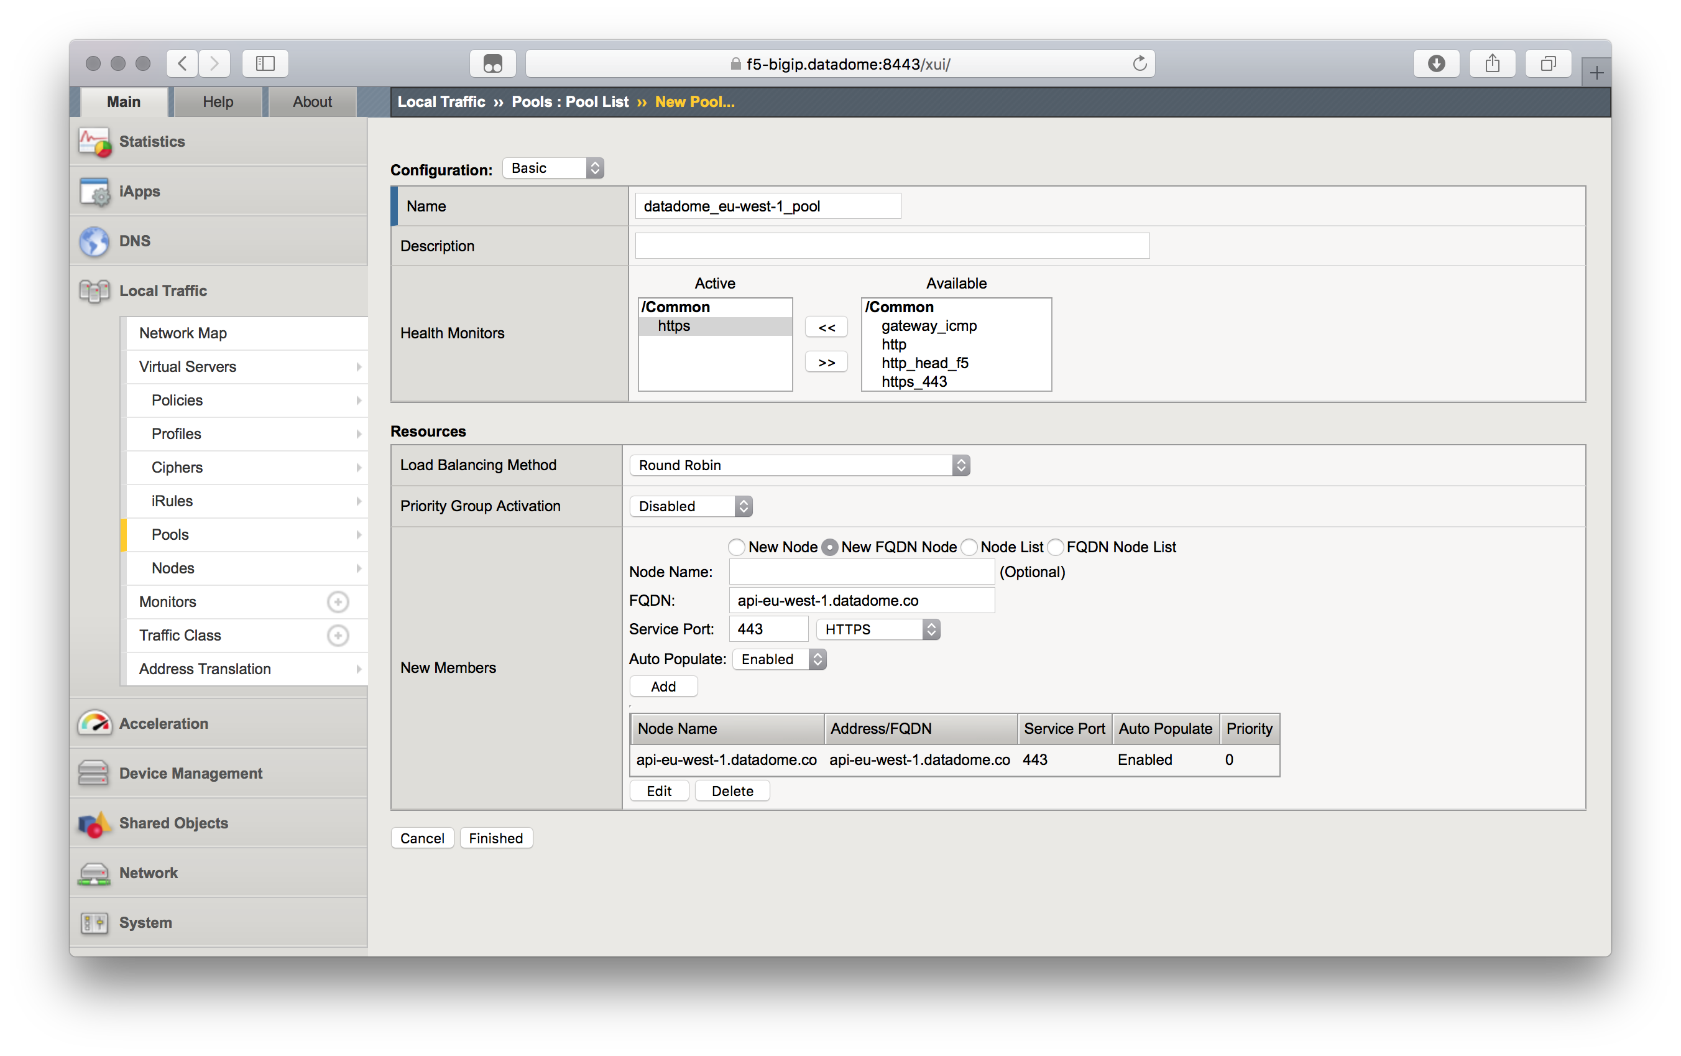Move monitor to Active with << button

[x=827, y=328]
